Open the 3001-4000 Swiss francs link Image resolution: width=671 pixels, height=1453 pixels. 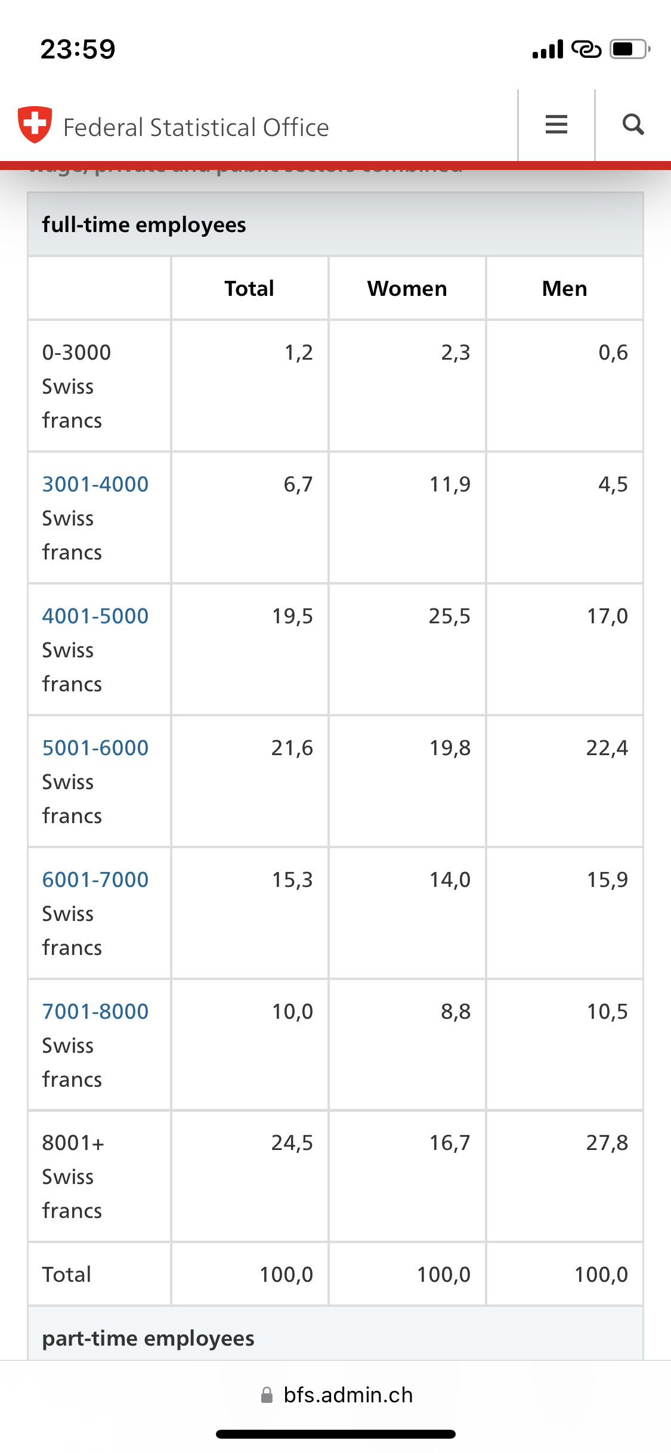[95, 484]
